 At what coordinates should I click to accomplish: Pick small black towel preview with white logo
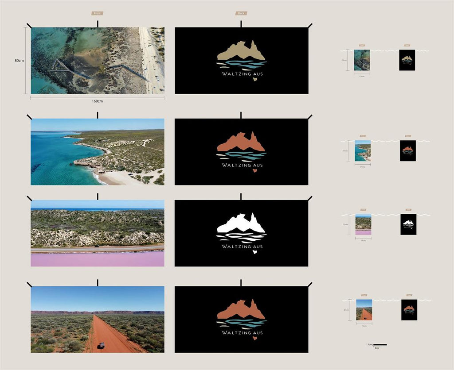408,224
